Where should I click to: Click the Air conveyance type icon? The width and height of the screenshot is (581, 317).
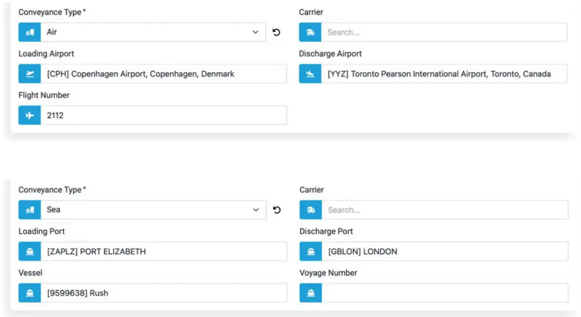29,32
